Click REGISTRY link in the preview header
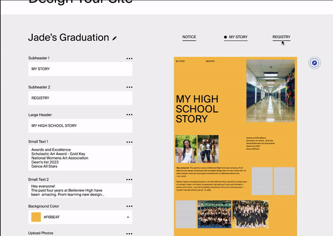The width and height of the screenshot is (333, 236). (210, 61)
